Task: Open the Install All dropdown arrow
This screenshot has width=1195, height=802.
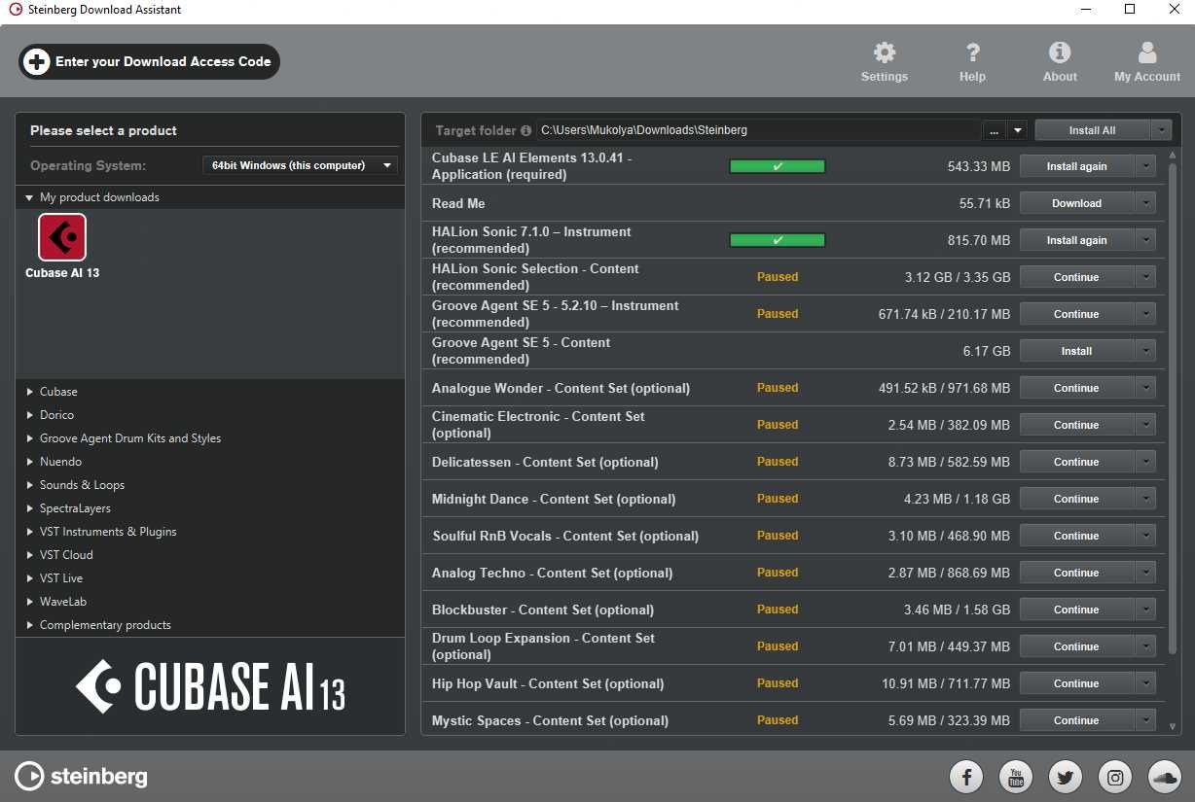Action: click(1161, 130)
